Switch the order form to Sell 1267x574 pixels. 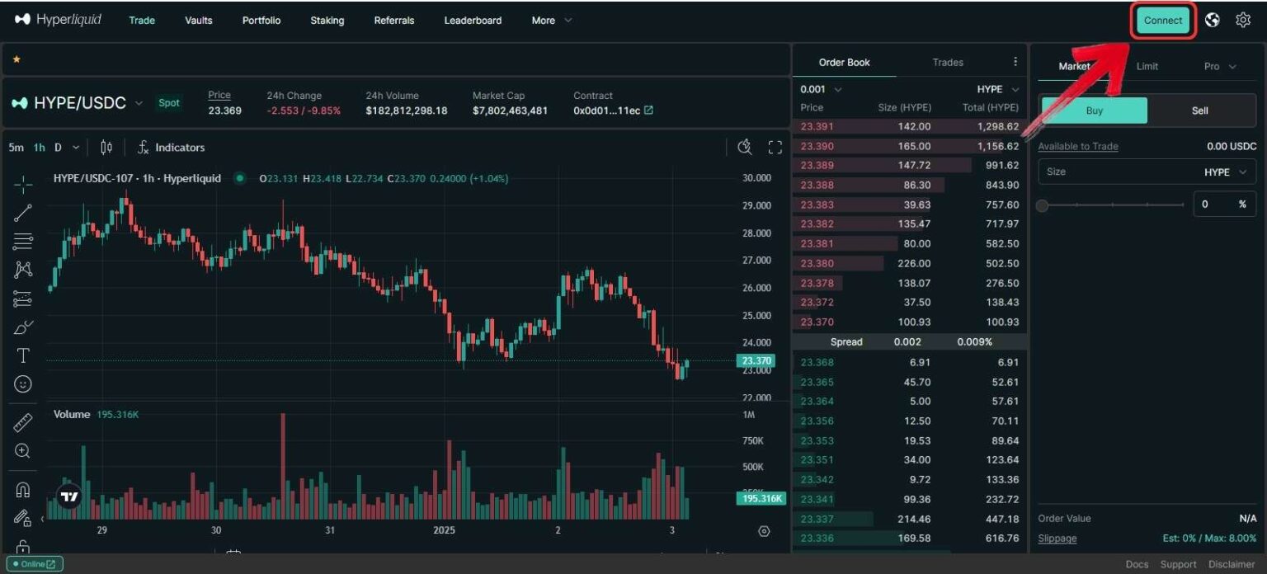click(x=1199, y=110)
